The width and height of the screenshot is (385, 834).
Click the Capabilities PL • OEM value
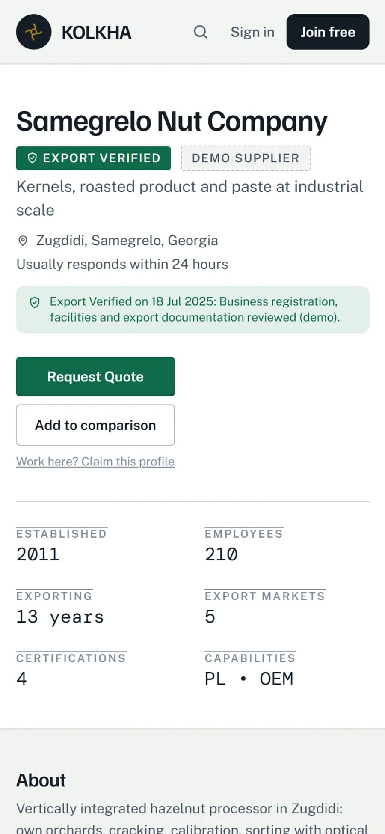coord(249,679)
